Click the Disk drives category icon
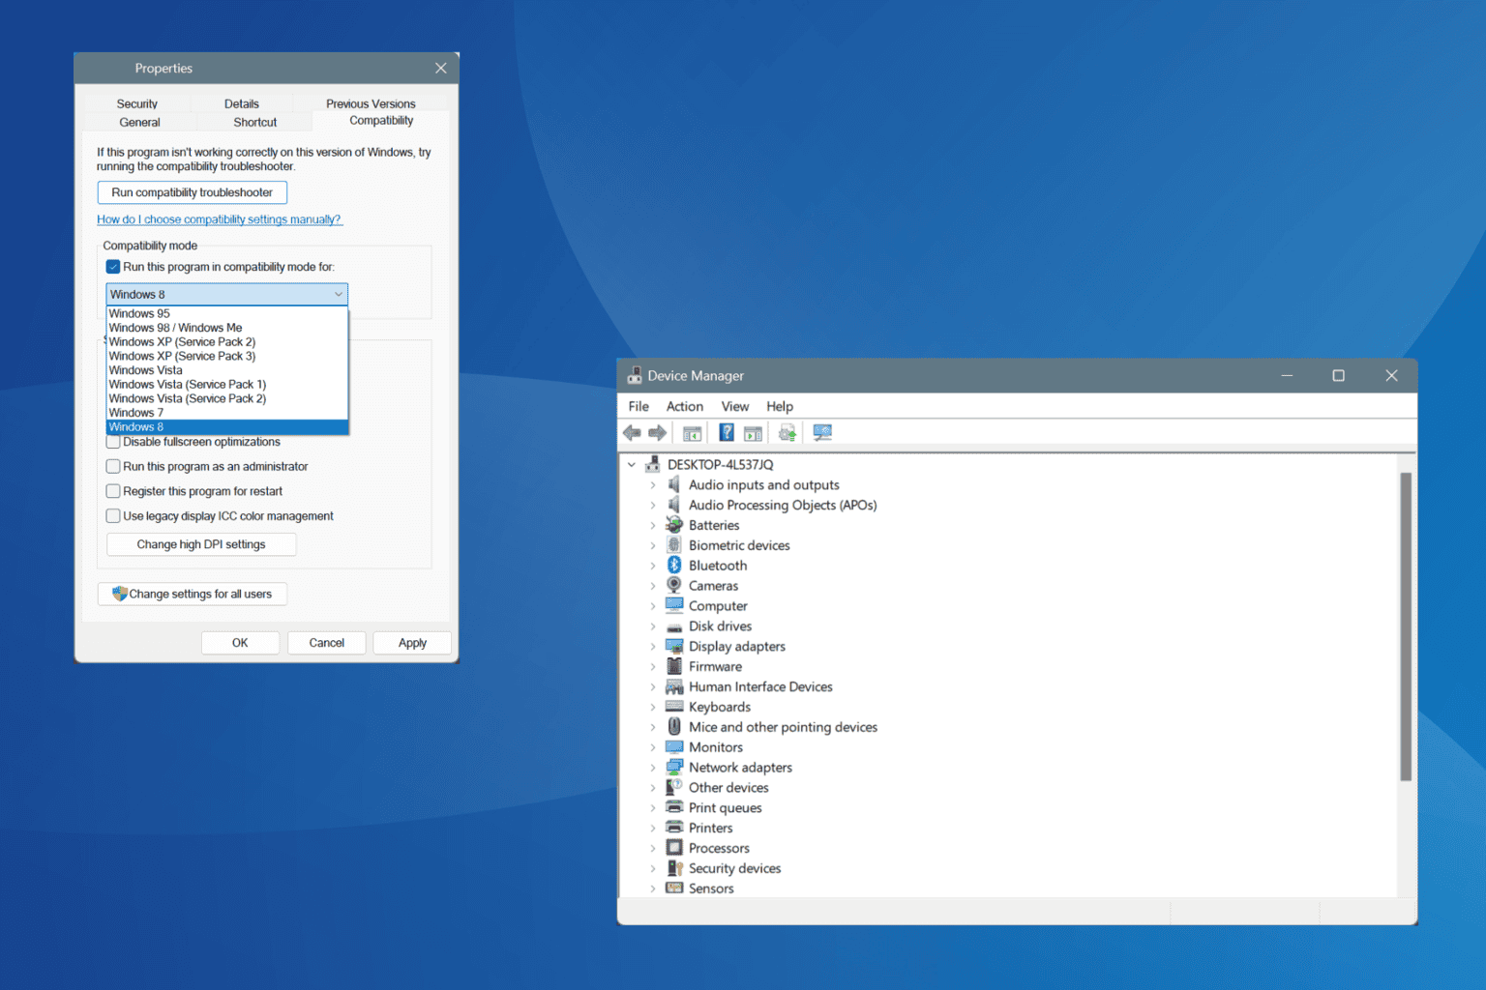Viewport: 1486px width, 990px height. point(674,626)
